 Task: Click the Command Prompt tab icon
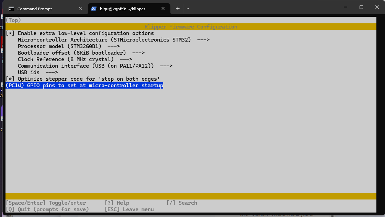point(11,9)
